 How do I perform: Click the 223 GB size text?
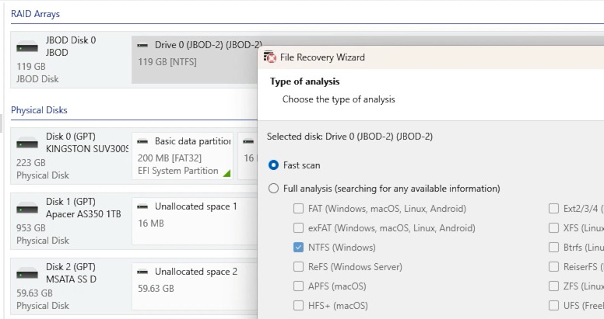31,162
